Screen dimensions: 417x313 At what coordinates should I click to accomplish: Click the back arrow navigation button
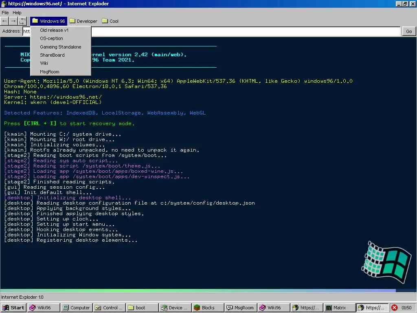click(x=4, y=21)
